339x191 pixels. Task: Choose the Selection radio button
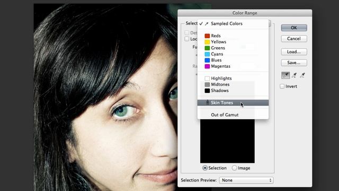tap(205, 168)
